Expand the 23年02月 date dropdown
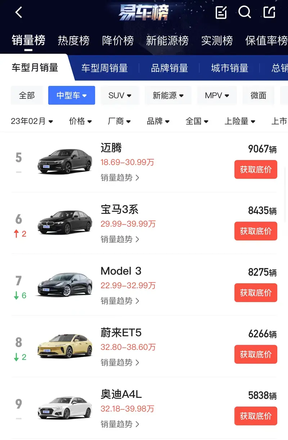 click(32, 121)
